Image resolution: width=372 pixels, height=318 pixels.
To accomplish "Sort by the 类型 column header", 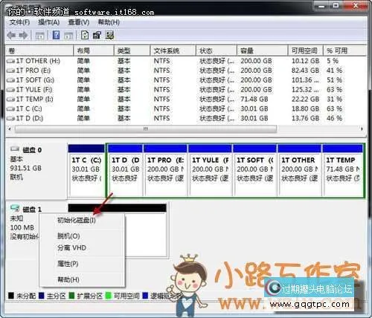I will pyautogui.click(x=132, y=51).
